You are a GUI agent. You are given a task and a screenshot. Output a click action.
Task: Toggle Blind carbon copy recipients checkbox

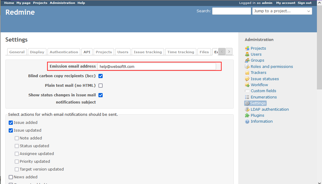click(101, 76)
